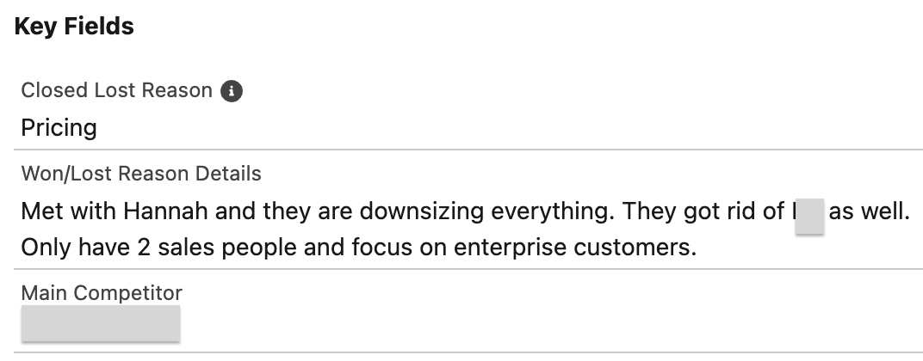Click the word "everything" in reason details
Viewport: 923px width, 361px height.
tap(553, 211)
